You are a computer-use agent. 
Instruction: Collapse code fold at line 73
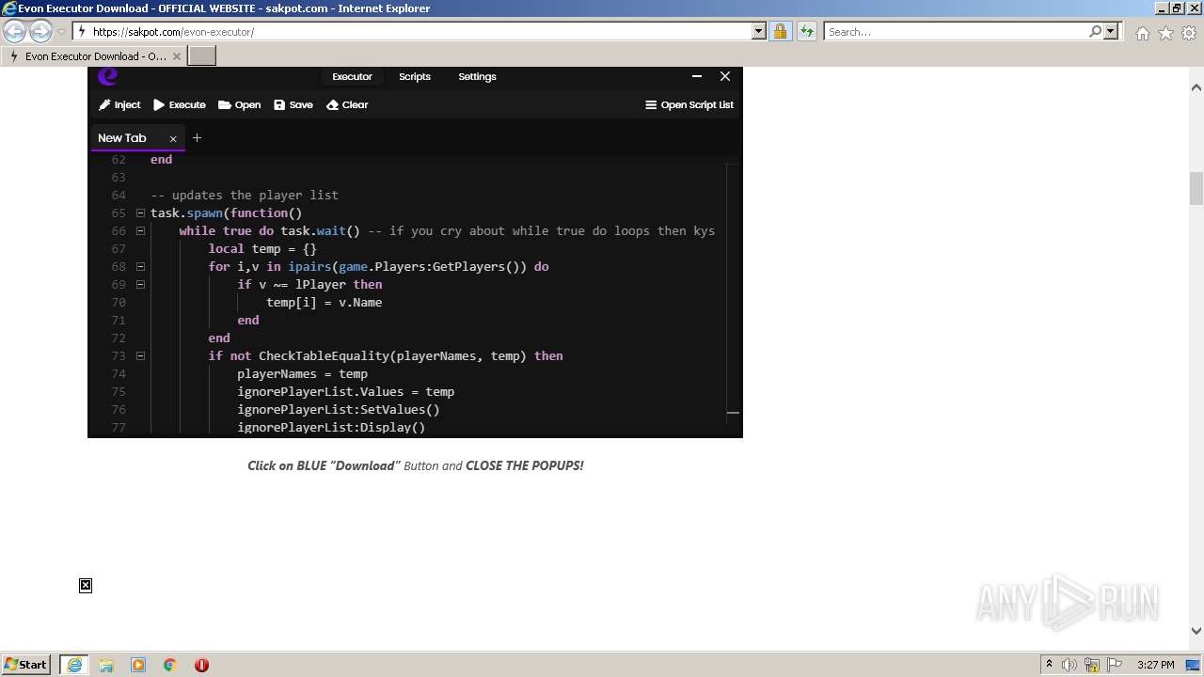point(140,355)
